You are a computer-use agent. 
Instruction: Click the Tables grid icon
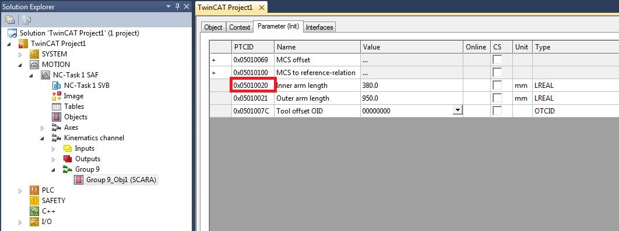(57, 106)
